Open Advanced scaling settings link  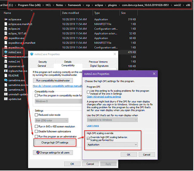click(x=104, y=97)
